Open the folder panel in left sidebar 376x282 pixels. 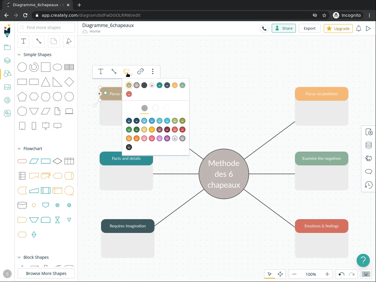point(7,47)
